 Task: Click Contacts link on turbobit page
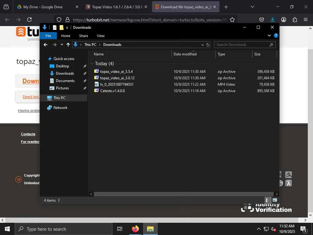pos(28,134)
